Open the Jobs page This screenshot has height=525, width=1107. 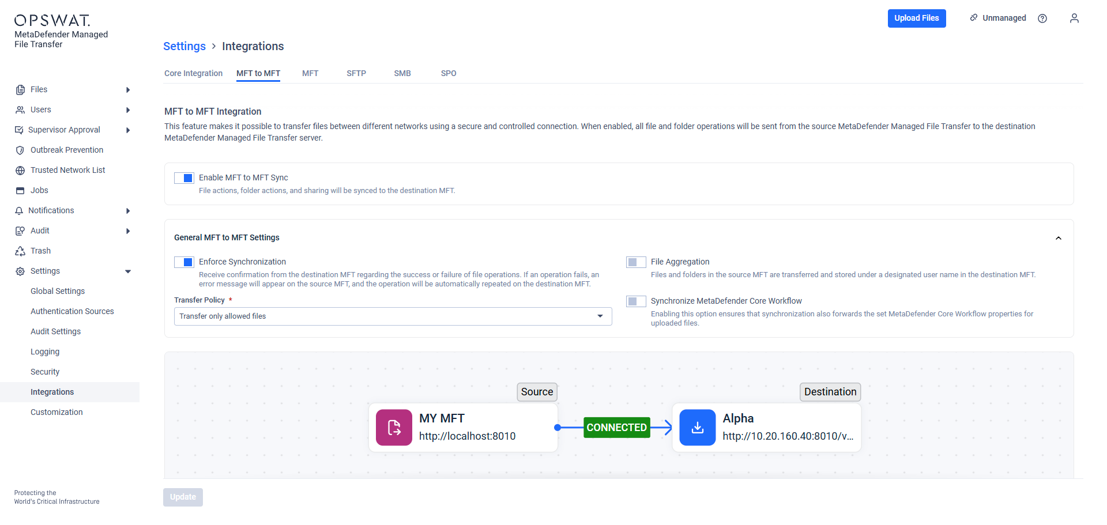39,190
